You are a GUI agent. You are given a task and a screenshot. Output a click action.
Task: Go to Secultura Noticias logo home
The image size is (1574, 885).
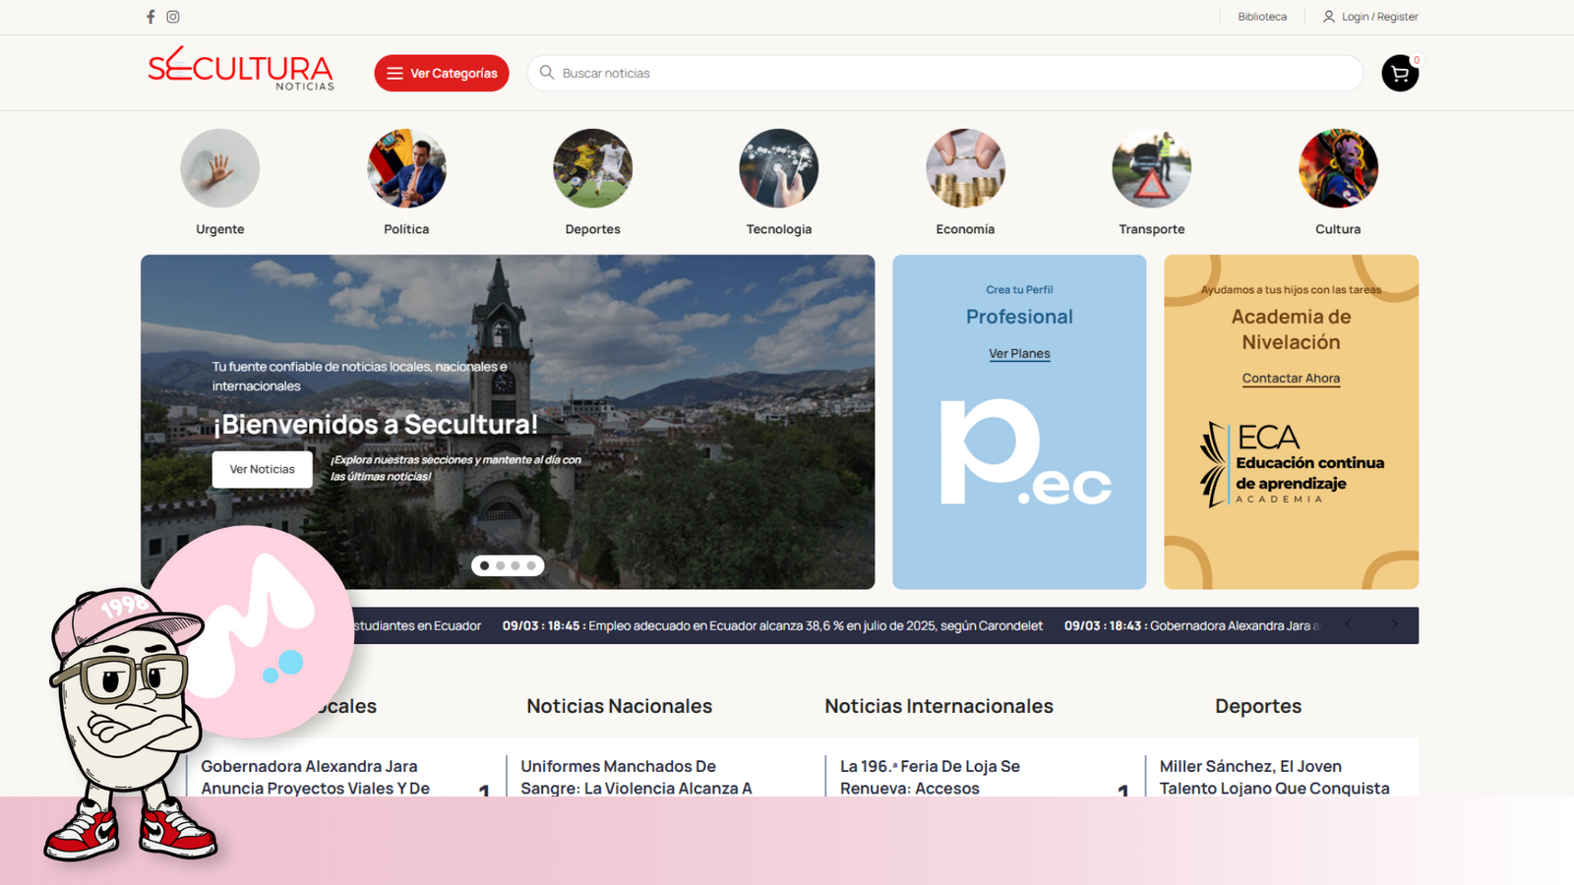point(241,71)
